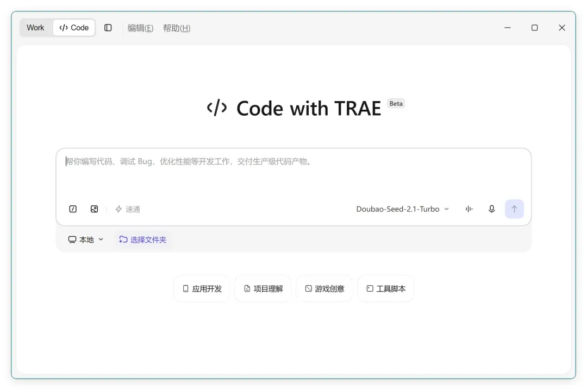Toggle the sidebar panel icon
The width and height of the screenshot is (587, 390).
(108, 28)
